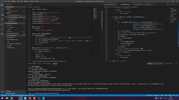
Task: Open the Test beaker view
Action: (x=2, y=29)
